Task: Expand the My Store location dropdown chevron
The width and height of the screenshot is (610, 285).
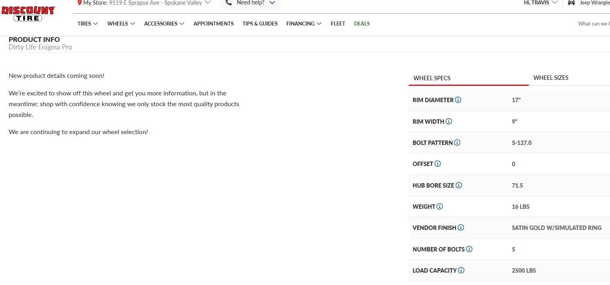Action: tap(208, 2)
